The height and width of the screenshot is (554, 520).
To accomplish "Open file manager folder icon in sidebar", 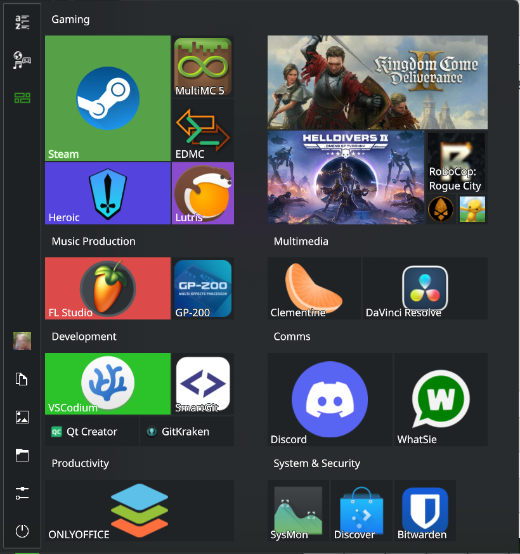I will pyautogui.click(x=22, y=455).
